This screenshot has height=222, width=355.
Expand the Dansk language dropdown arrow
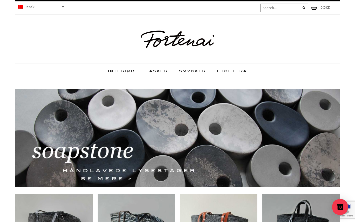(63, 7)
